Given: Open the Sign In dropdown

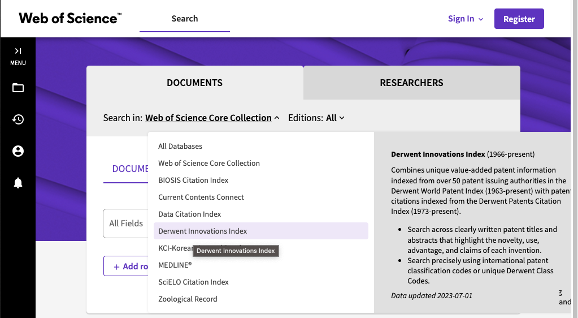Looking at the screenshot, I should click(x=466, y=19).
